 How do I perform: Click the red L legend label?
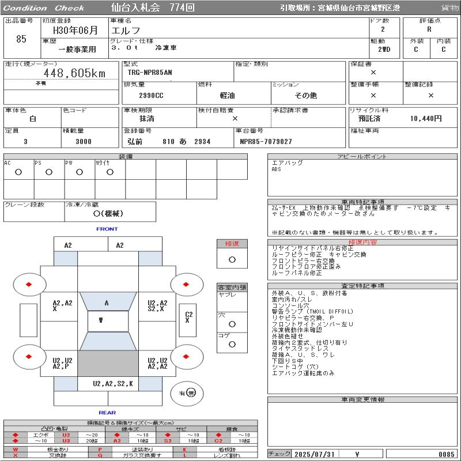pos(184,455)
